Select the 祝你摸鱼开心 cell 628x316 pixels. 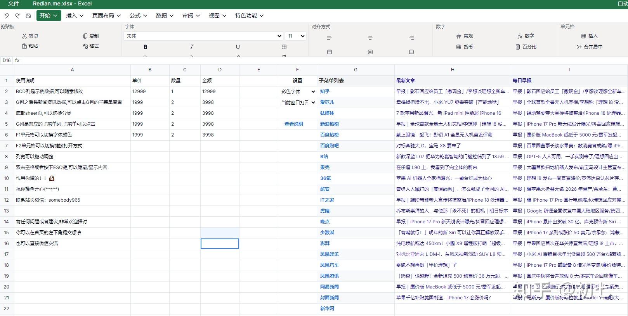(x=72, y=189)
